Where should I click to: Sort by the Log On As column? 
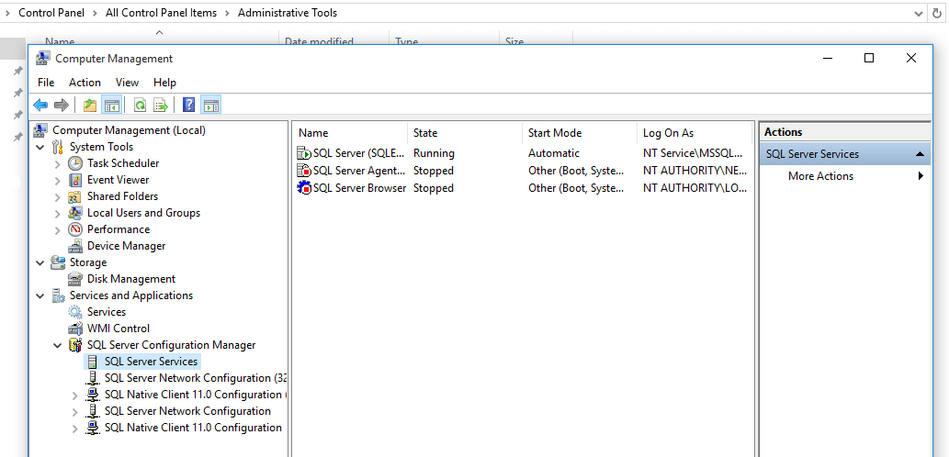[695, 133]
